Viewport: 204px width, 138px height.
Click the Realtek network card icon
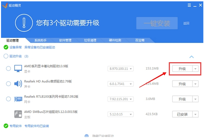pos(18,99)
